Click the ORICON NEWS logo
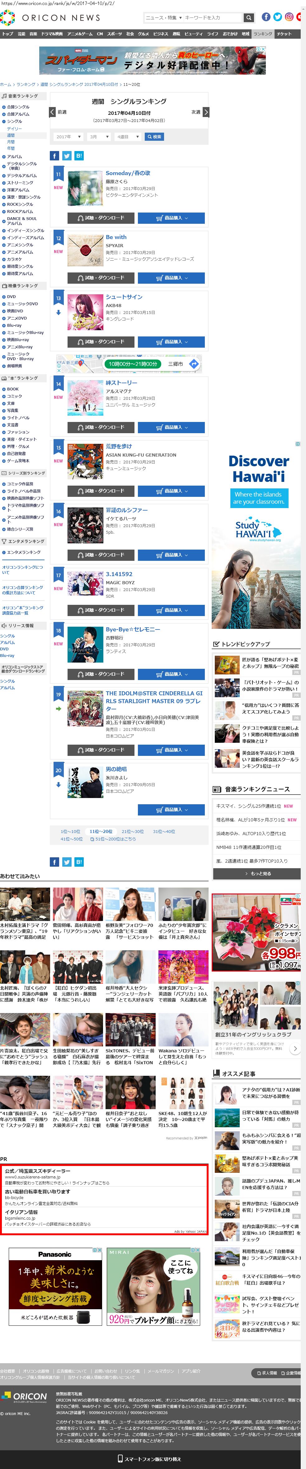Viewport: 306px width, 1469px height. click(x=50, y=18)
